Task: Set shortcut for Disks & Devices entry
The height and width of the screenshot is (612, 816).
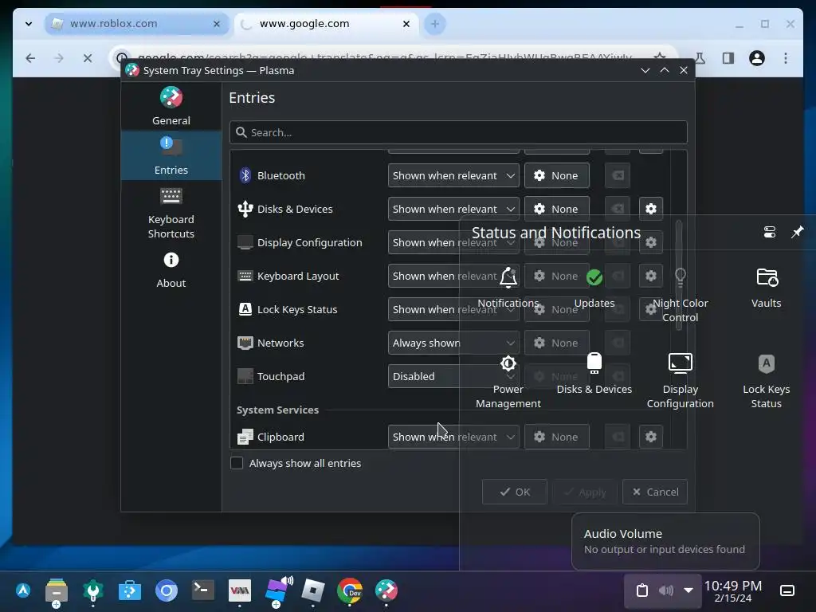Action: [556, 209]
